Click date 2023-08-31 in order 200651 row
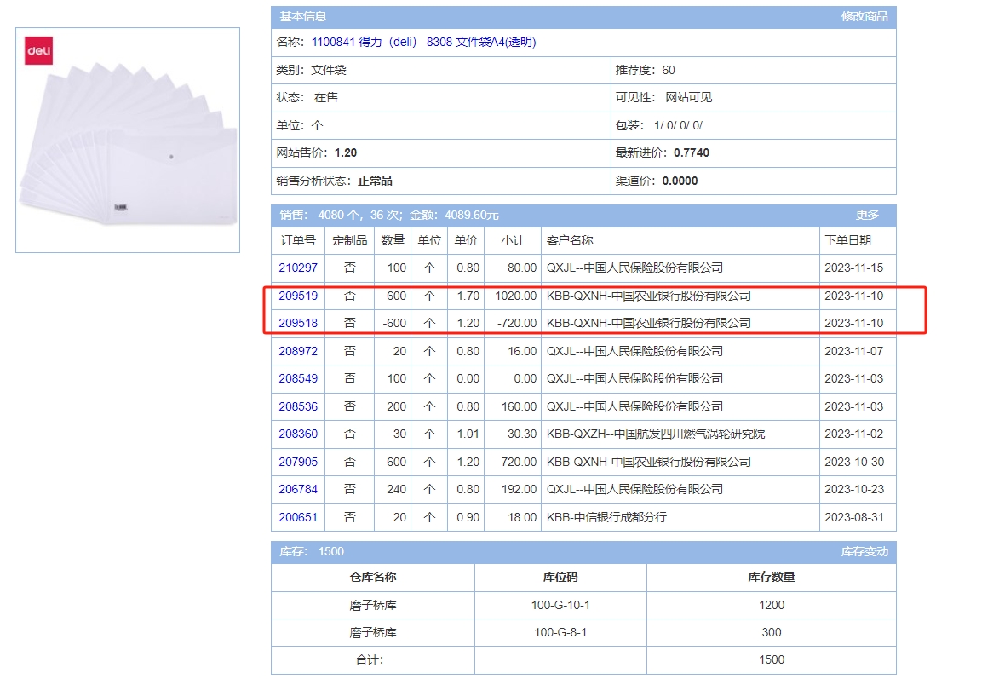This screenshot has width=999, height=679. (x=853, y=518)
